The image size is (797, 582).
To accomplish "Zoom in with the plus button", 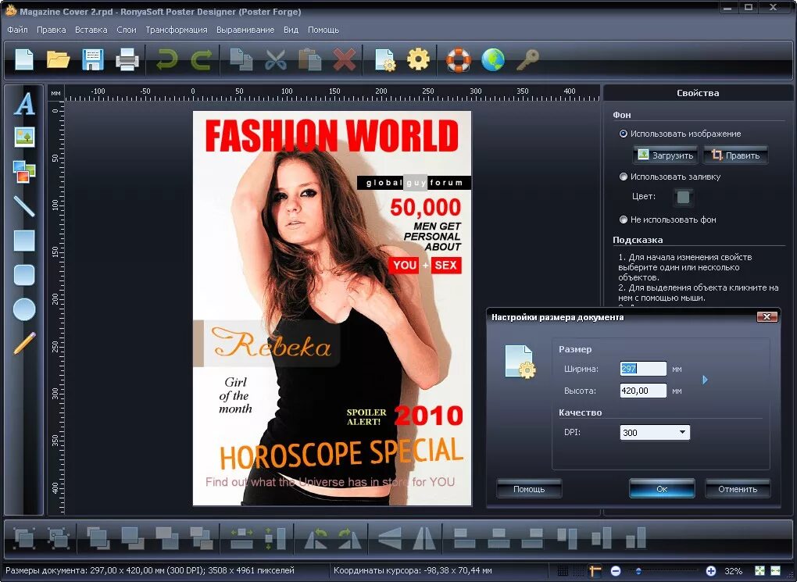I will pos(711,571).
